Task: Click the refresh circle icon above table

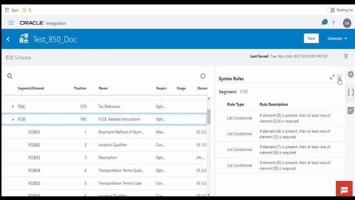Action: 203,76
